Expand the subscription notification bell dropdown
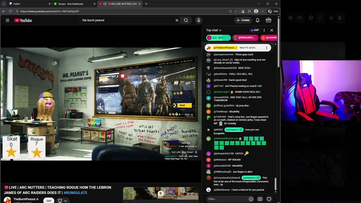Image resolution: width=361 pixels, height=203 pixels. (63, 200)
